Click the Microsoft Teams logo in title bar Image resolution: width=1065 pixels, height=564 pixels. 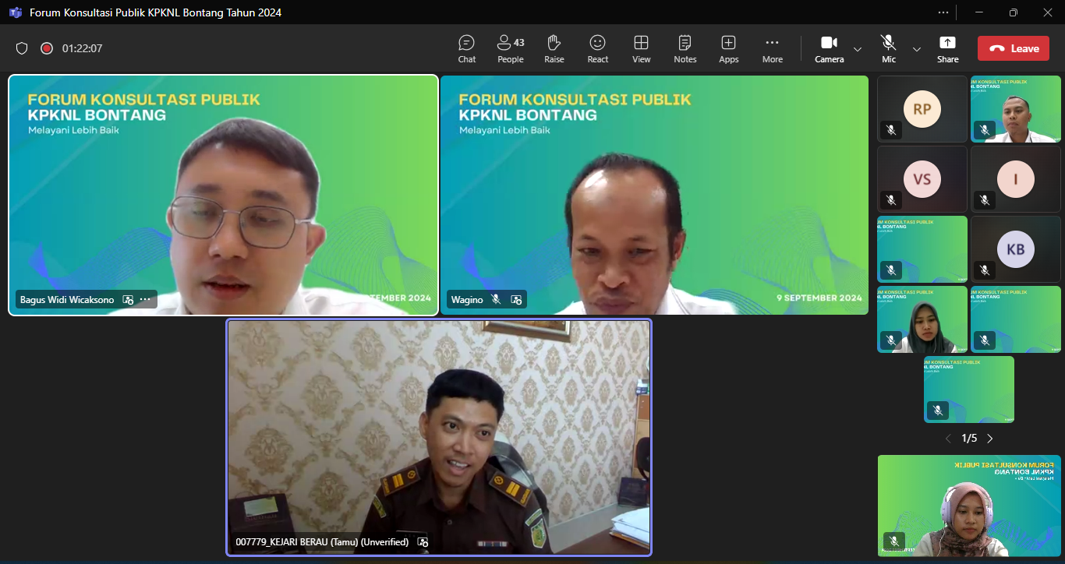15,12
